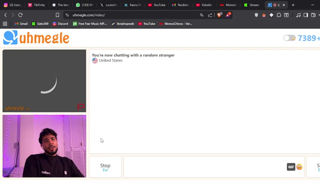The width and height of the screenshot is (320, 180).
Task: Open Brave Shields lion icon
Action: [x=219, y=15]
